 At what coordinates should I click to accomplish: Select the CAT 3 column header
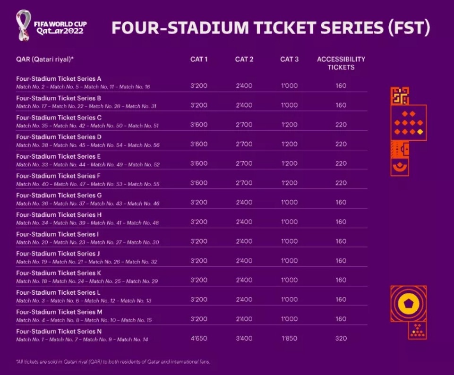pos(289,59)
